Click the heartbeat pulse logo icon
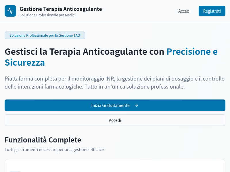The image size is (230, 172). click(10, 11)
